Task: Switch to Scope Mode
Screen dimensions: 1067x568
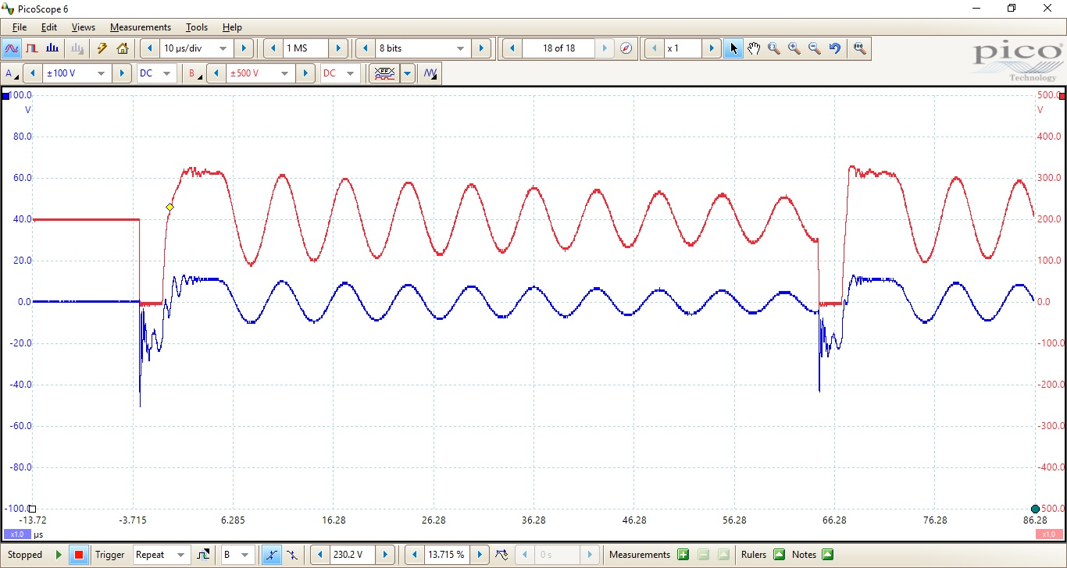Action: pos(12,48)
